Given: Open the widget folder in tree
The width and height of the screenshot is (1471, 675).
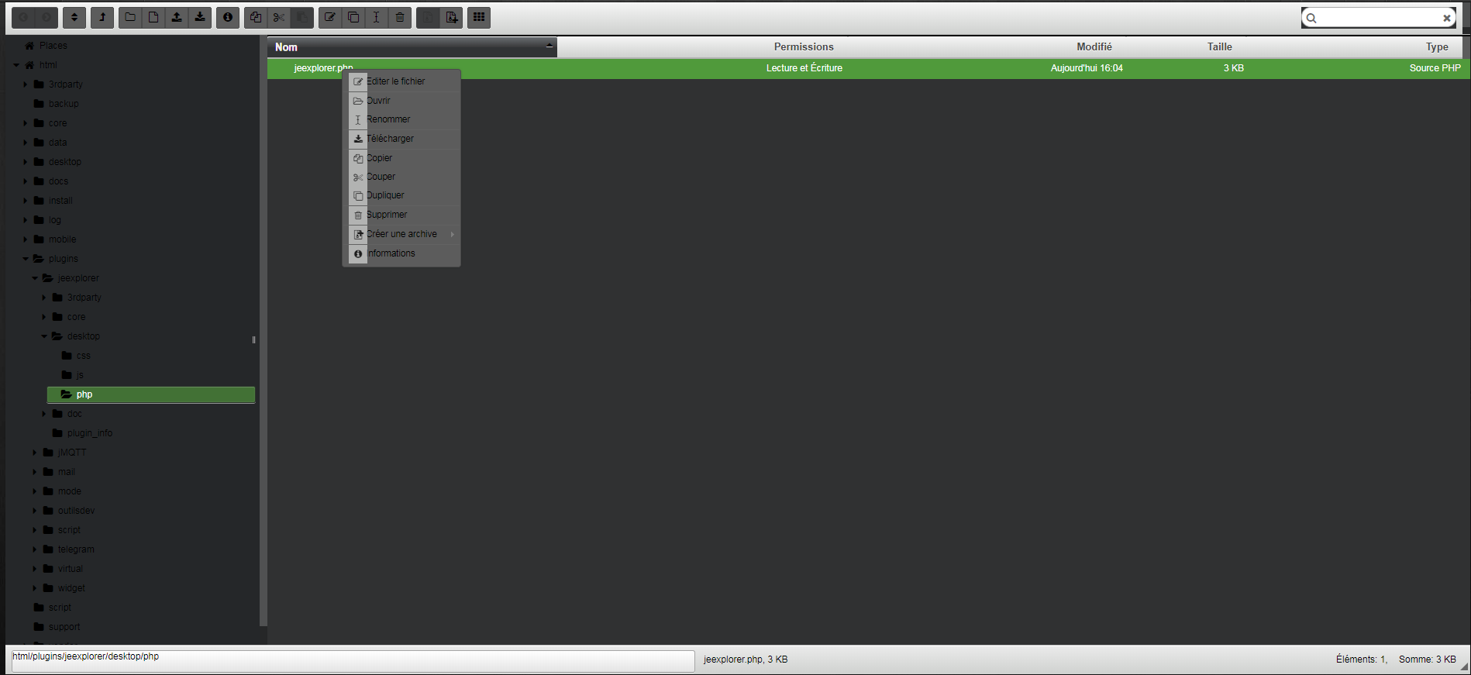Looking at the screenshot, I should pyautogui.click(x=71, y=588).
